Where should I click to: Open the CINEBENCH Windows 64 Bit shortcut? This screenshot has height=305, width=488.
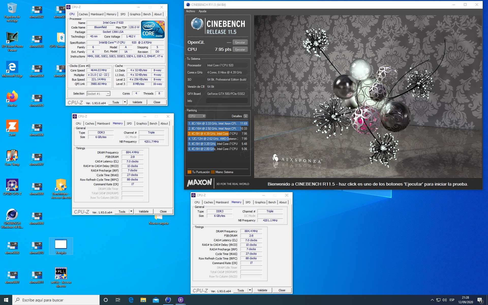tap(12, 219)
